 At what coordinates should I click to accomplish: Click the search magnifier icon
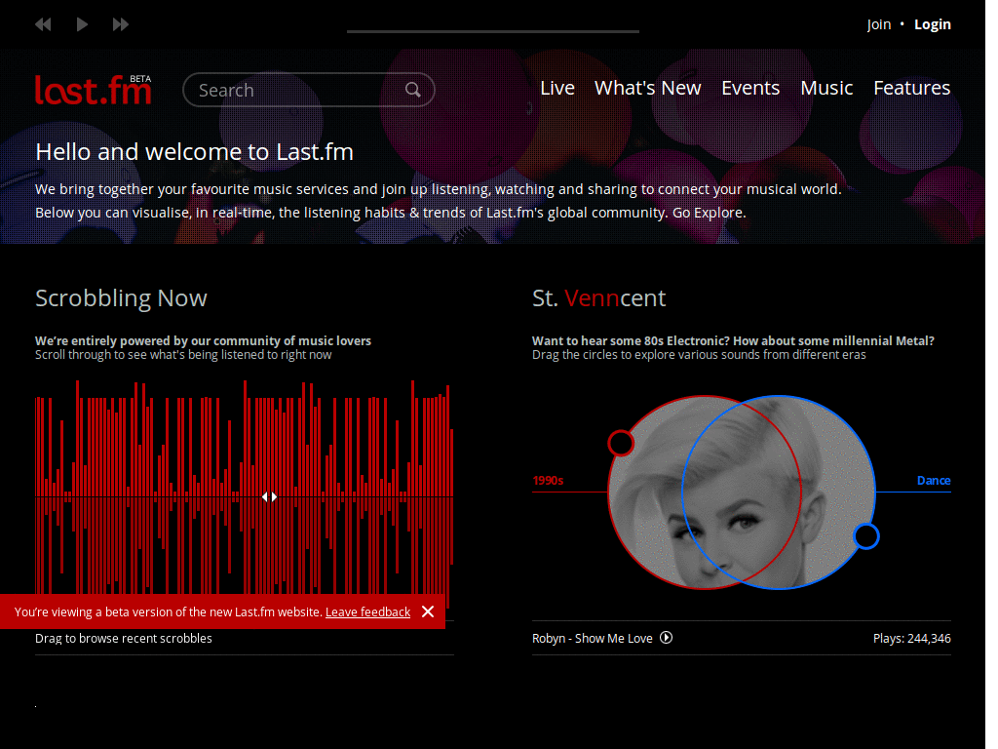412,89
